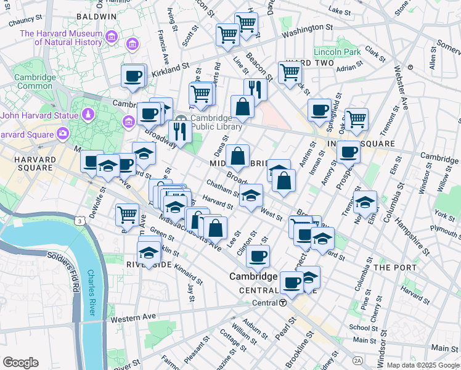Click grocery cart marker near DeWolfe St

[127, 218]
